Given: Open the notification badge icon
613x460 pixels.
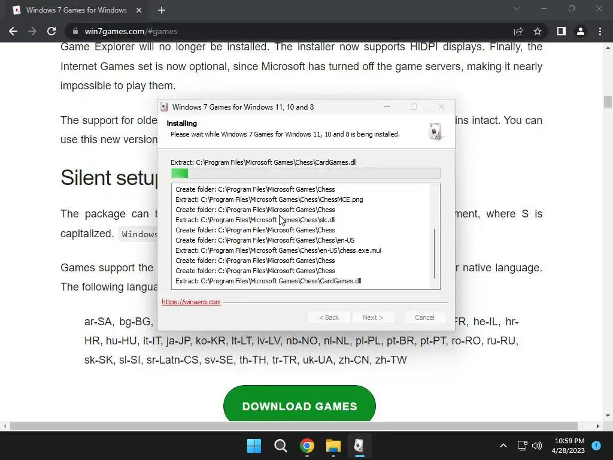Looking at the screenshot, I should click(x=596, y=446).
